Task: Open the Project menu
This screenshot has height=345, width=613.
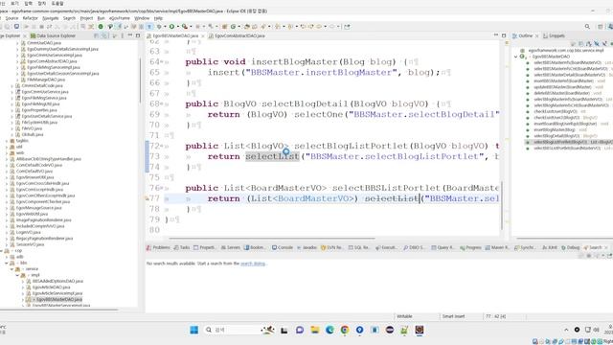Action: tap(86, 18)
